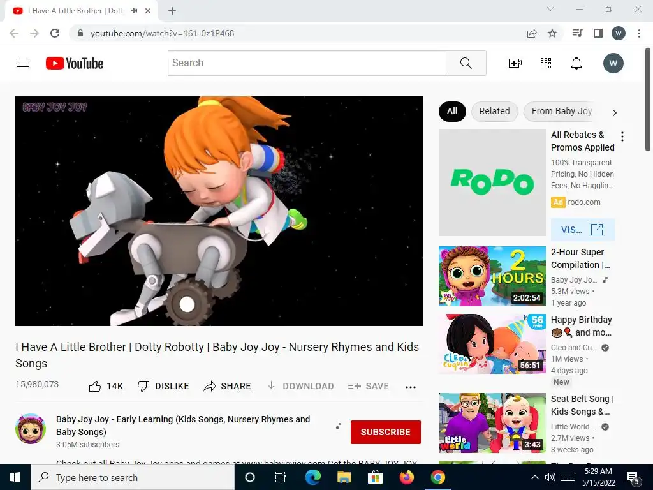Open File Explorer from the taskbar
Screen dimensions: 653x490
(344, 477)
